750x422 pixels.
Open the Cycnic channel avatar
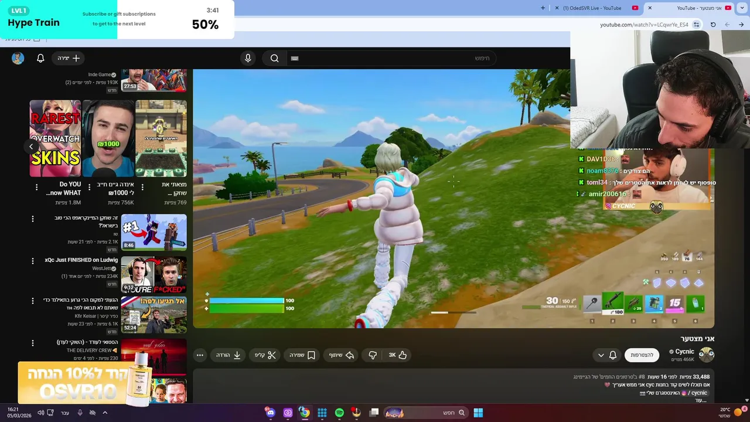[x=707, y=355]
